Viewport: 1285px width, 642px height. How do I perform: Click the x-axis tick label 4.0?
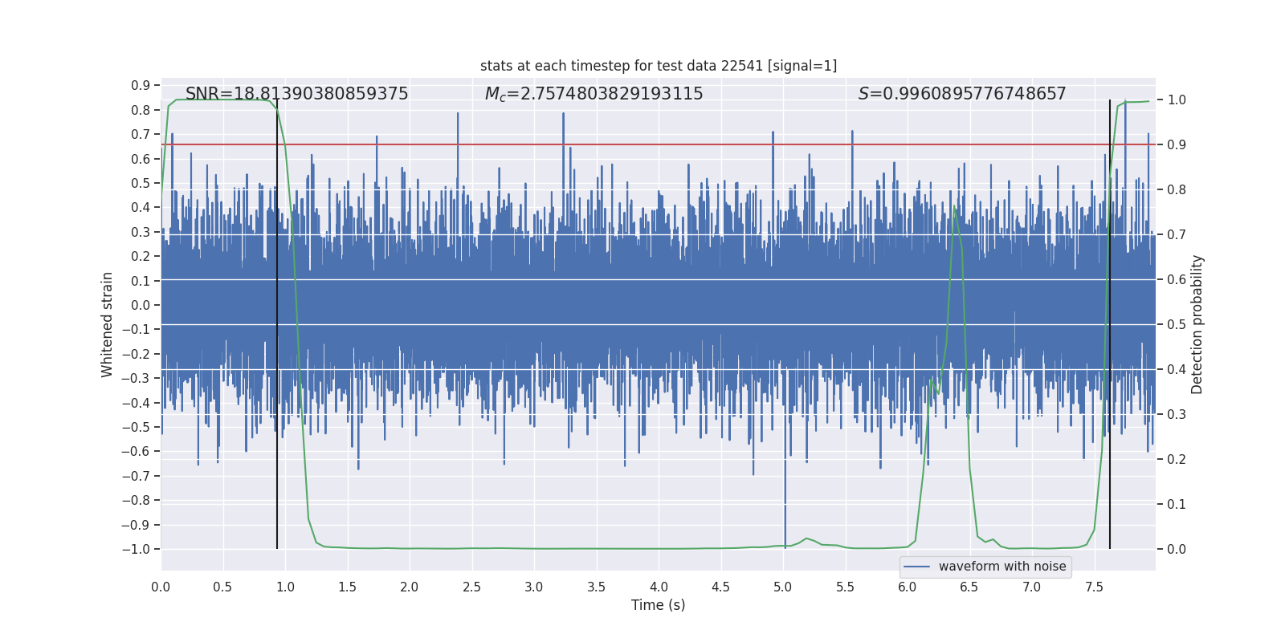point(659,587)
